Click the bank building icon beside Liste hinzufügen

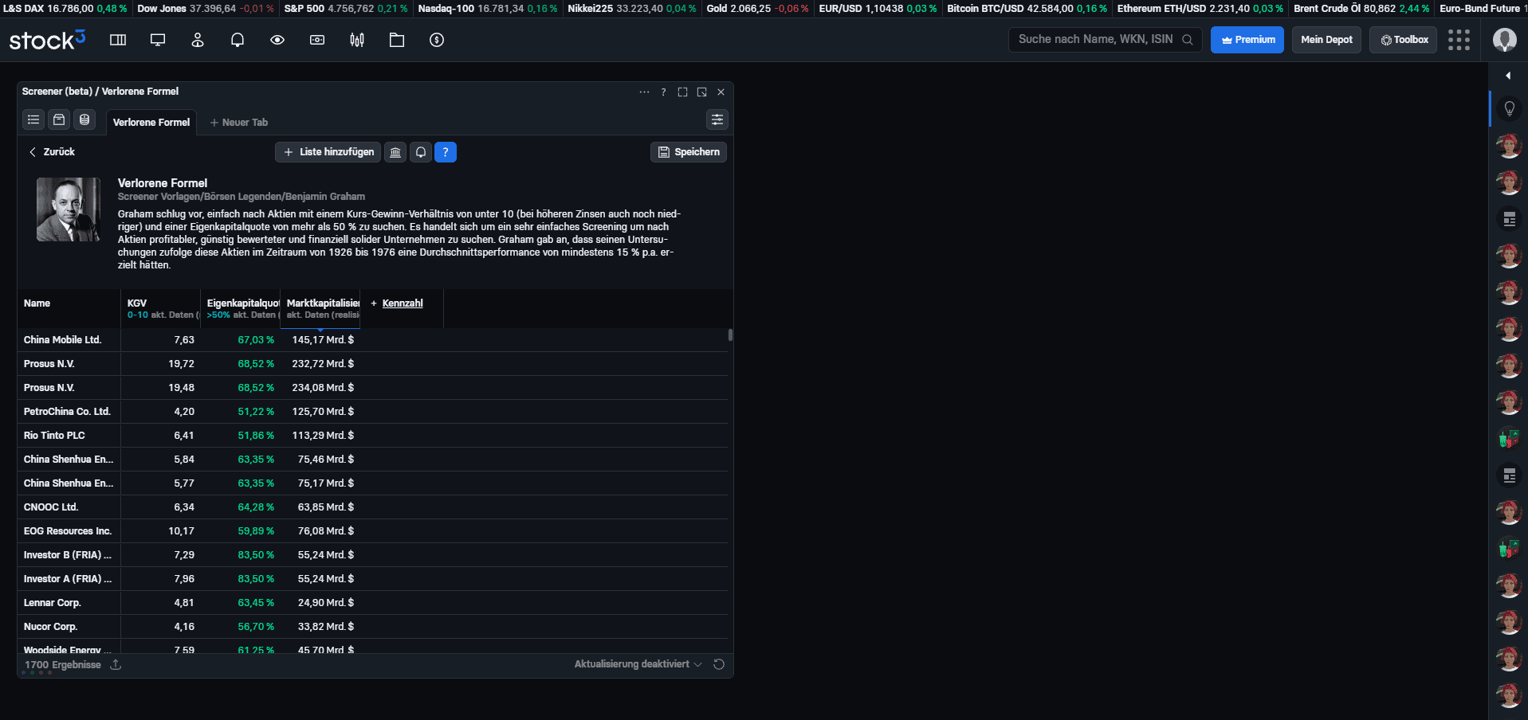395,152
